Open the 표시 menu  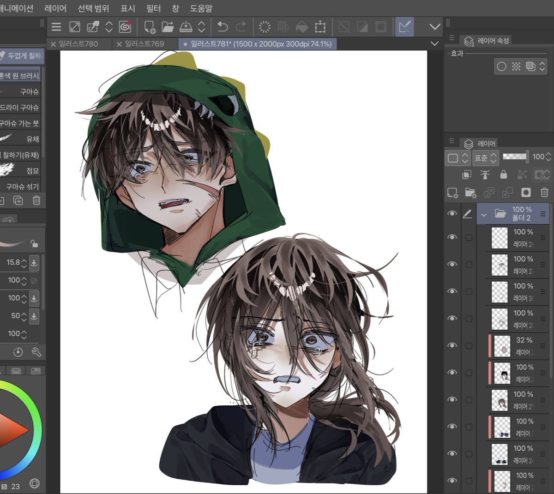point(128,8)
